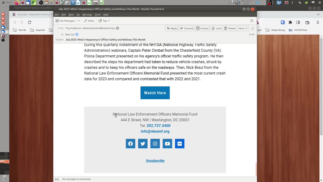Toggle the browser sidebar panel icon
The height and width of the screenshot is (182, 323).
tap(298, 22)
